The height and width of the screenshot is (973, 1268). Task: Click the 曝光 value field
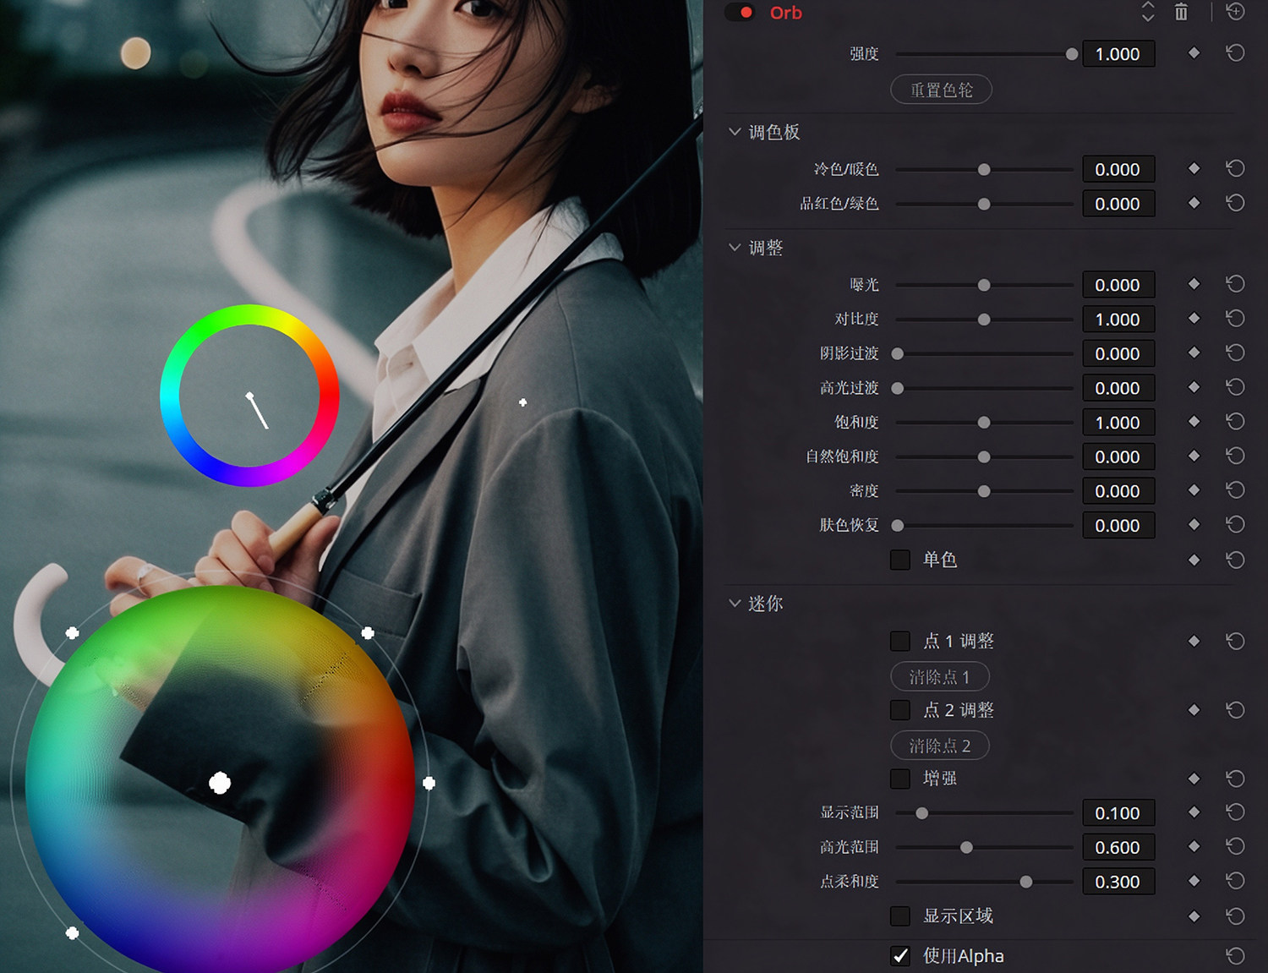tap(1118, 285)
